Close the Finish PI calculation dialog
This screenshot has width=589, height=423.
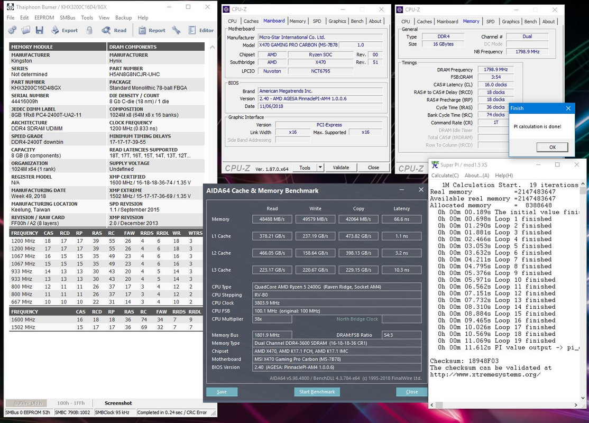click(568, 108)
